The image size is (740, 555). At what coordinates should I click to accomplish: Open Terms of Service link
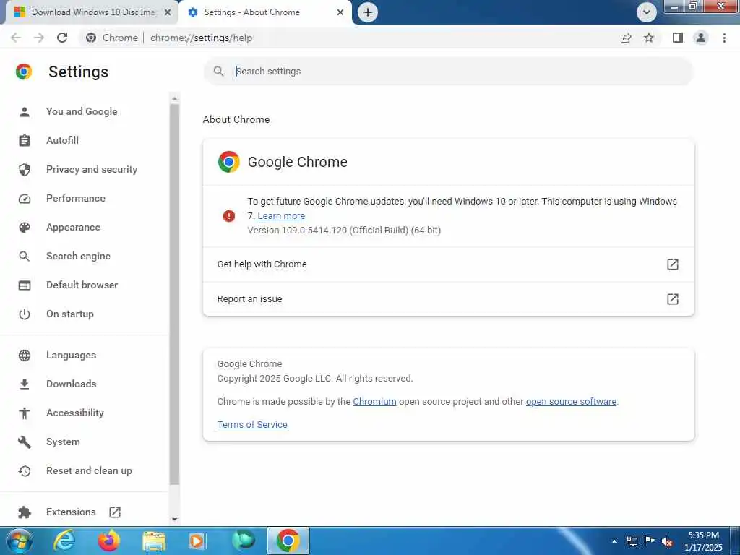[x=252, y=424]
